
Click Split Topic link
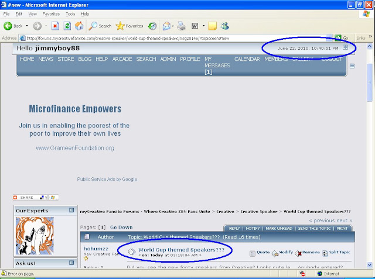336,253
